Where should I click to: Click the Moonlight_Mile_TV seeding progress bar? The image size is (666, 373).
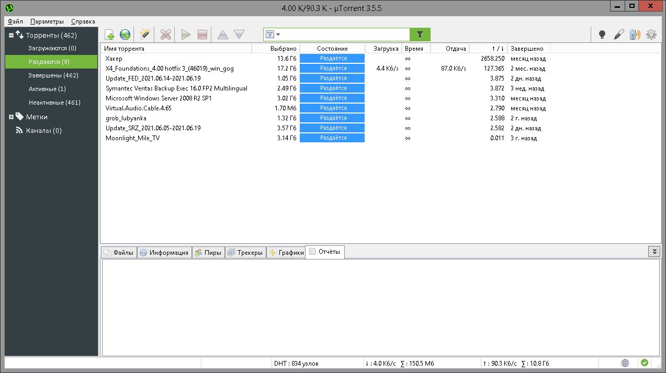pyautogui.click(x=332, y=138)
